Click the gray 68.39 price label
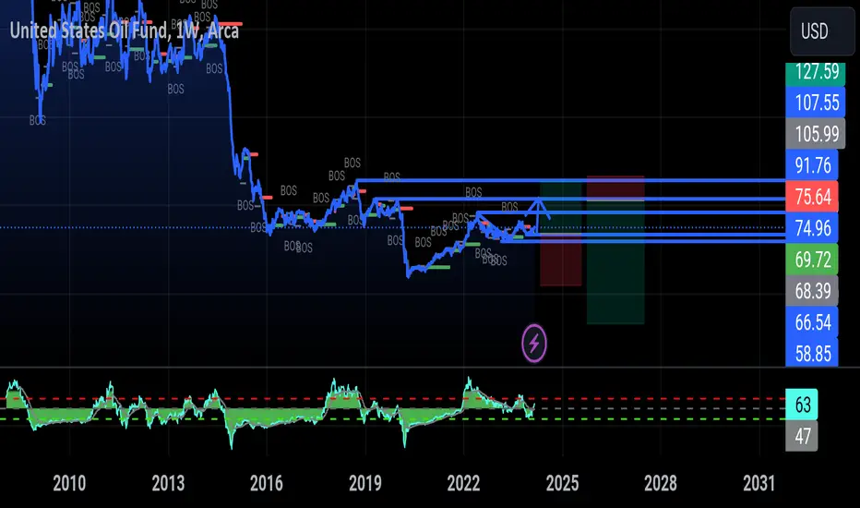The width and height of the screenshot is (860, 508). 812,291
